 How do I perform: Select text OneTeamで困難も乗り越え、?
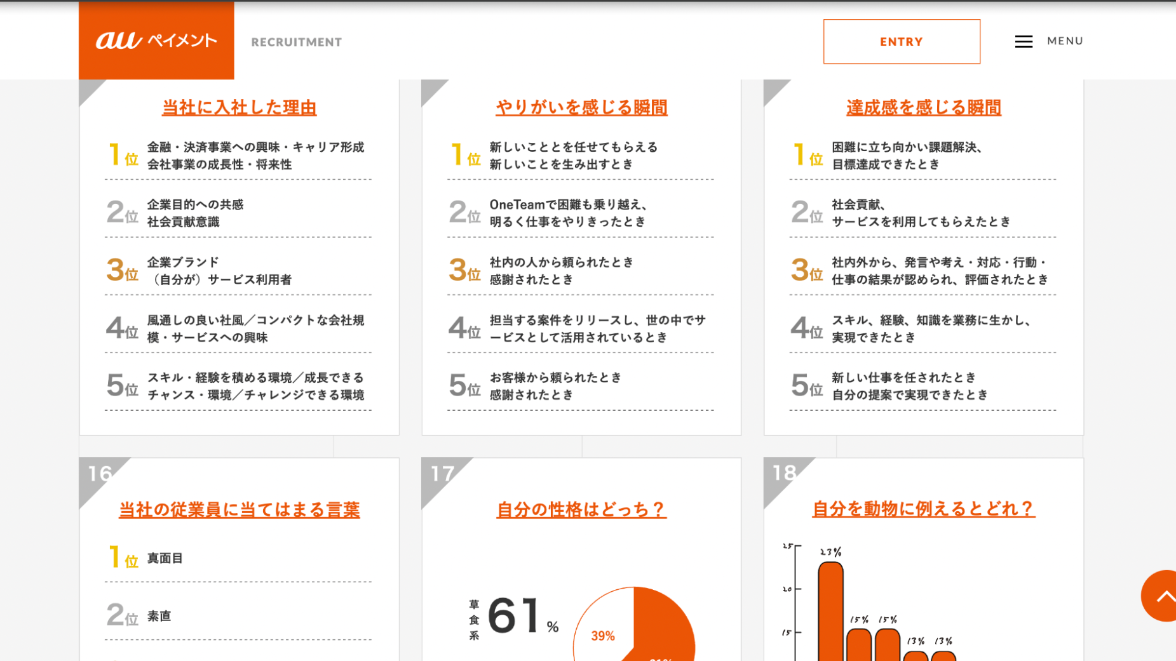(569, 204)
